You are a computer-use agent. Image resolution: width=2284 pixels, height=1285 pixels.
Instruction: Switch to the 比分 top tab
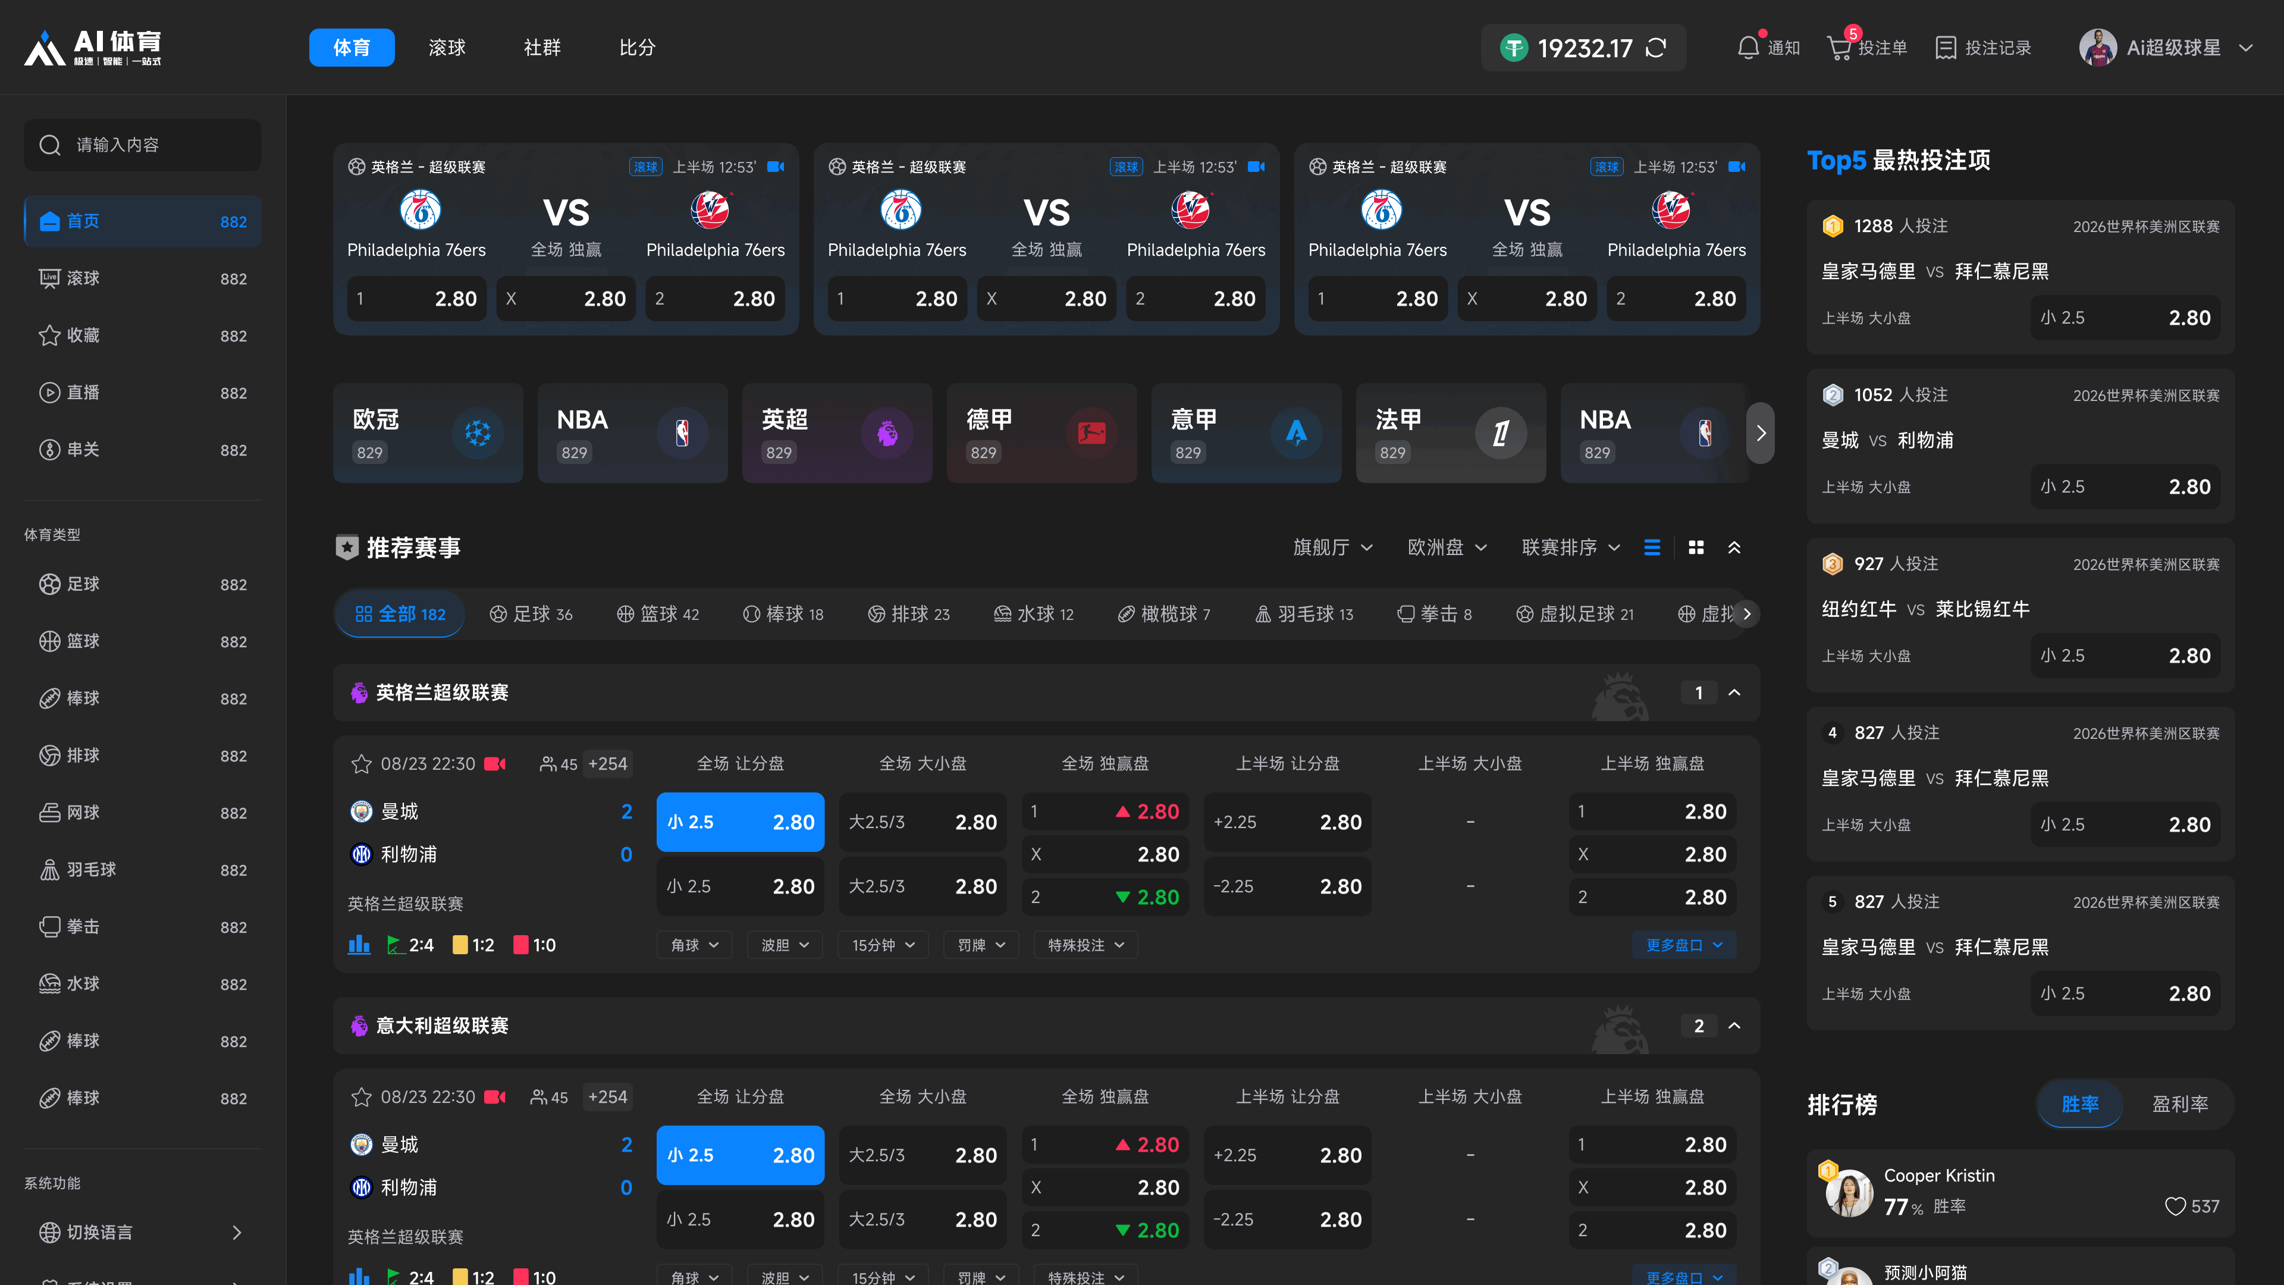click(636, 48)
